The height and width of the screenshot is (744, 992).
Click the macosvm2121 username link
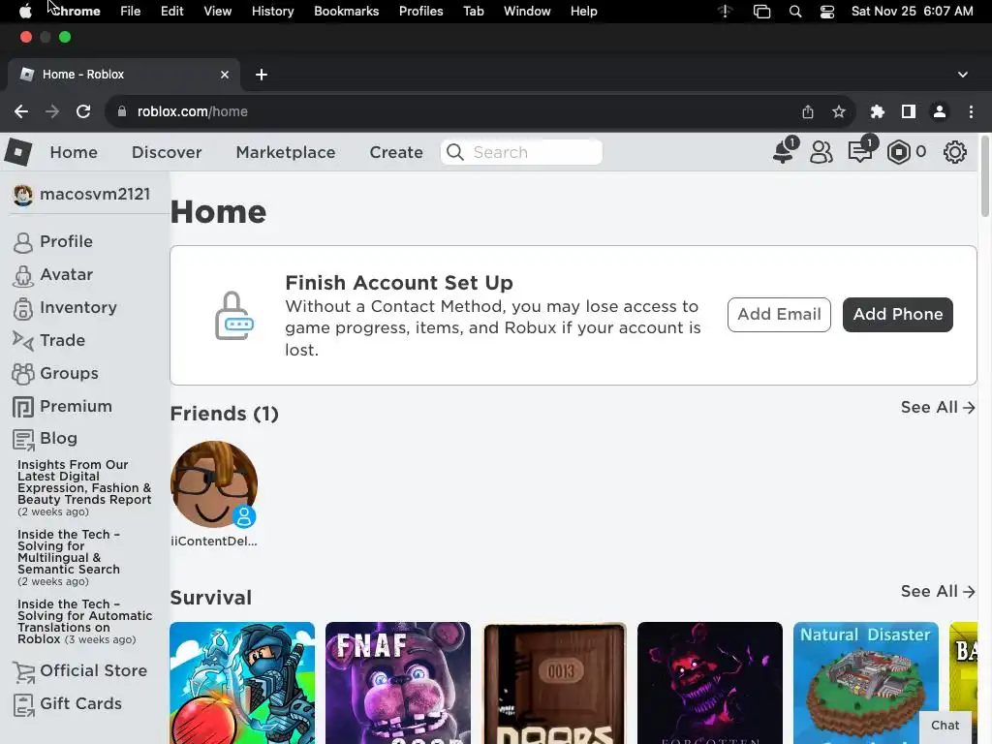(95, 194)
